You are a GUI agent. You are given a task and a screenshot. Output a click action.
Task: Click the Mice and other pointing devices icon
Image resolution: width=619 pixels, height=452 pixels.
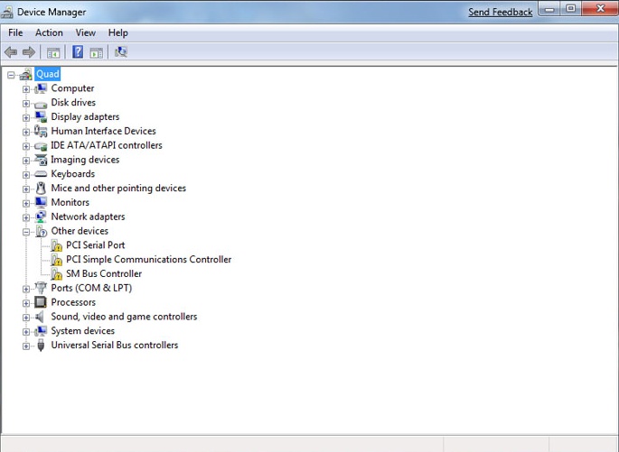pos(41,188)
